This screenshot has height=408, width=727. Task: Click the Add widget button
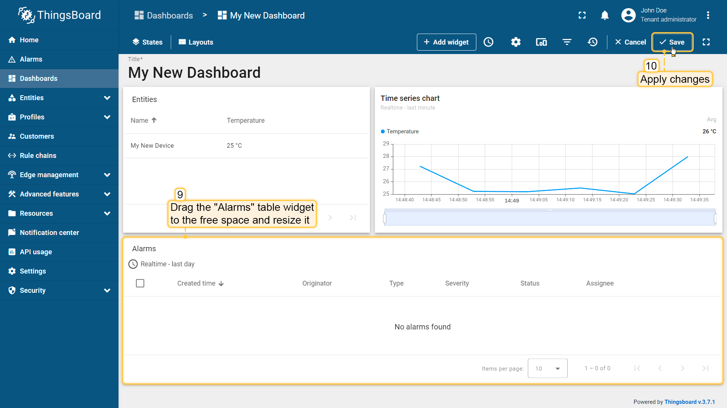(446, 42)
